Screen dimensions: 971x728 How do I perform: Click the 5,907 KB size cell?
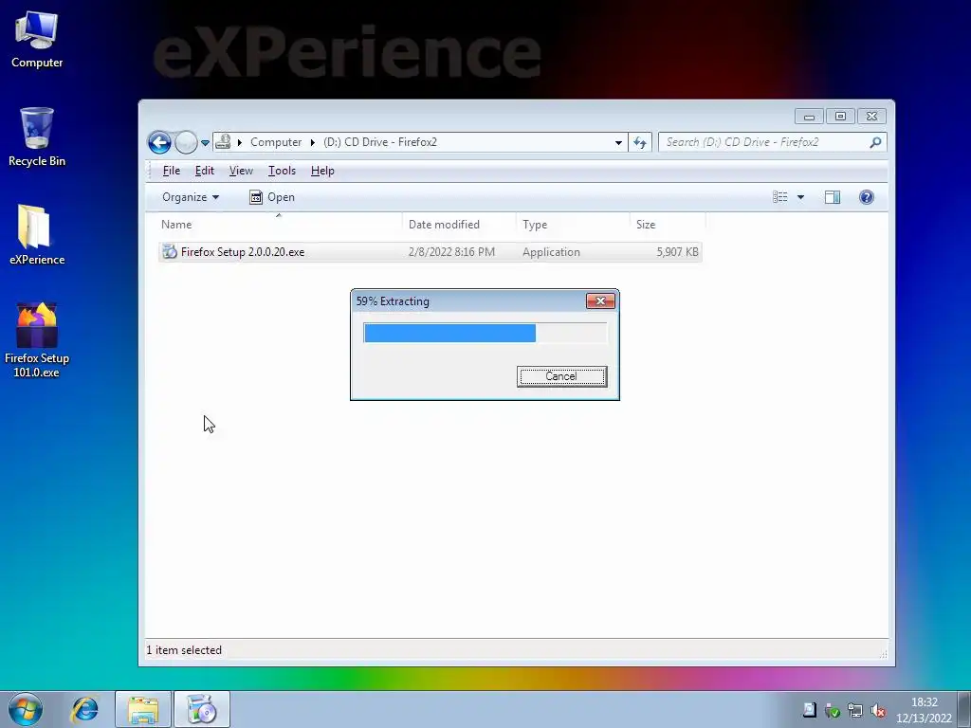point(677,252)
